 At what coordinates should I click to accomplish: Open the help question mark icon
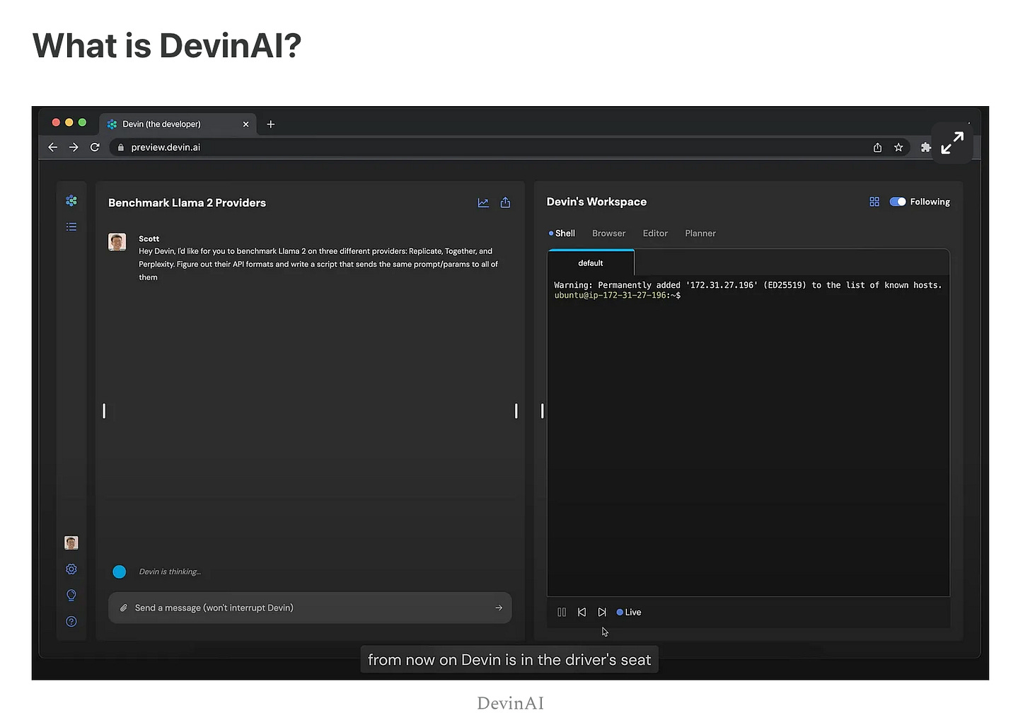[x=71, y=622]
